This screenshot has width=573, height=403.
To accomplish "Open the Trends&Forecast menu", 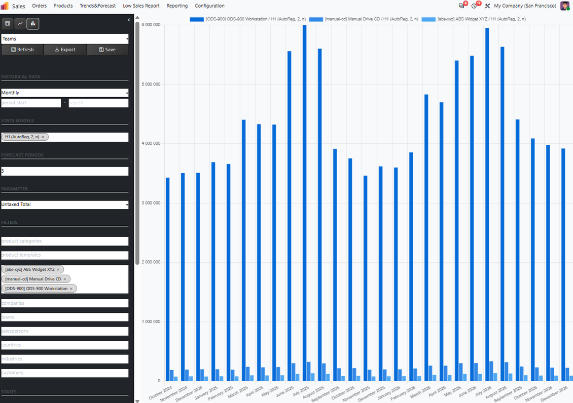I will pos(97,6).
